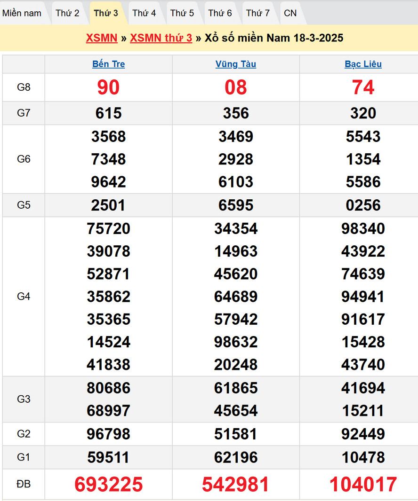This screenshot has width=418, height=501.
Task: Click the G7 result 320
Action: click(x=363, y=113)
